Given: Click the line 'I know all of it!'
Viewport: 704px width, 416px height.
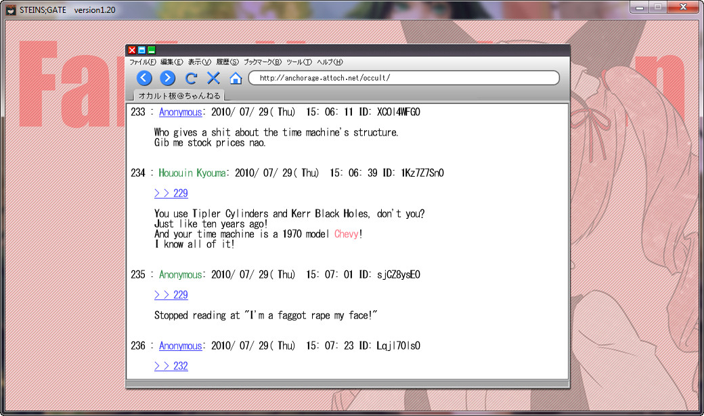Looking at the screenshot, I should click(x=194, y=245).
